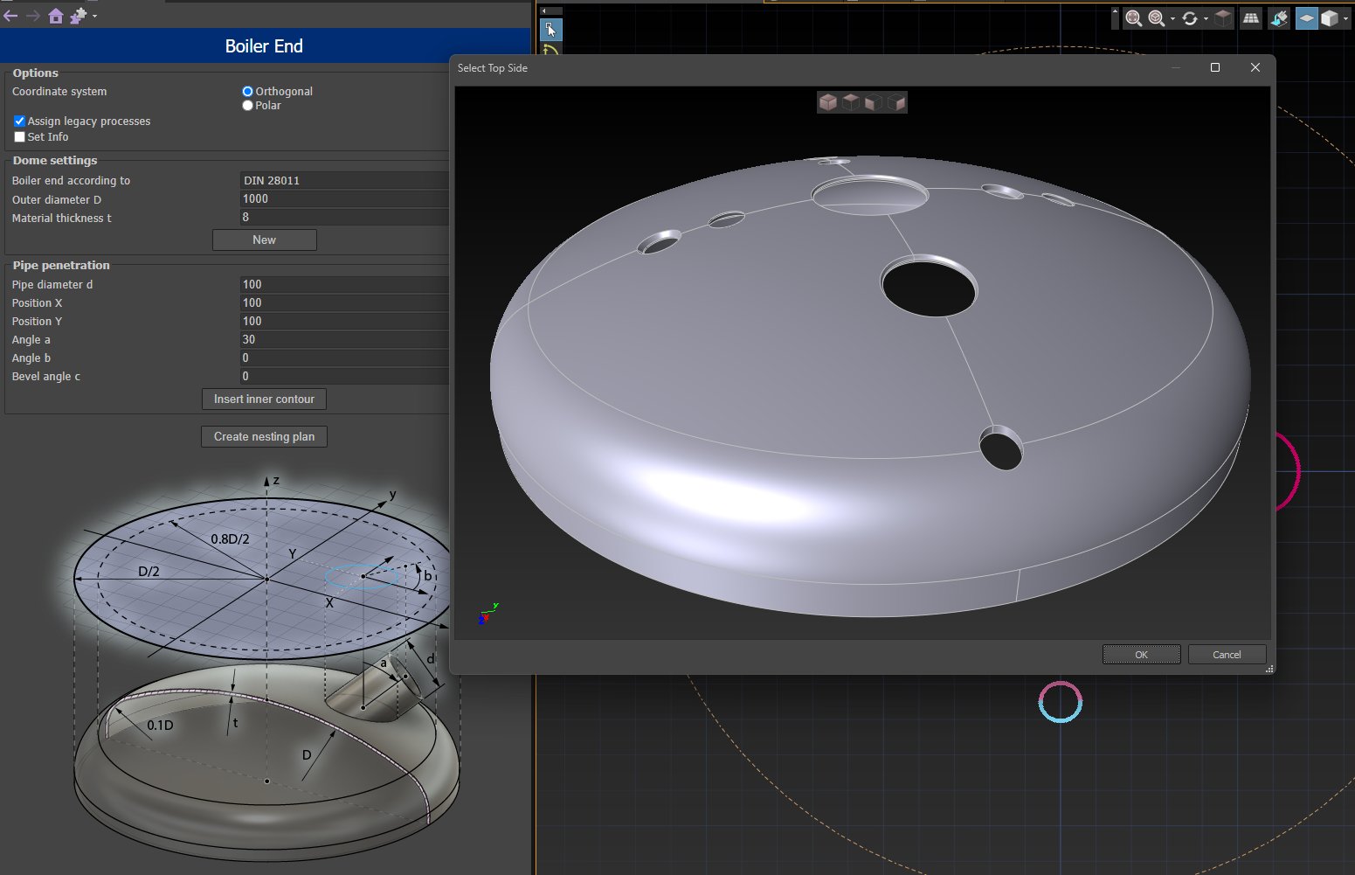Click Create nesting plan button
The height and width of the screenshot is (875, 1355).
[x=264, y=436]
